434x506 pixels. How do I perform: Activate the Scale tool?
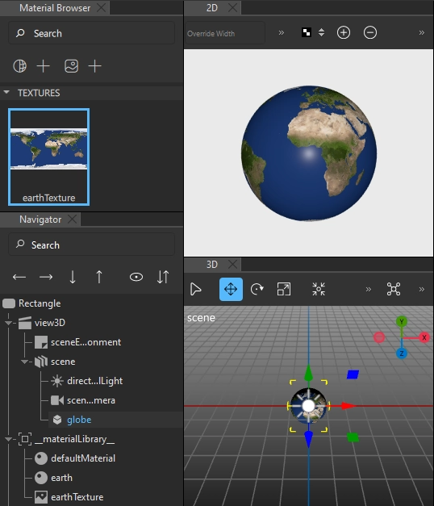tap(284, 289)
